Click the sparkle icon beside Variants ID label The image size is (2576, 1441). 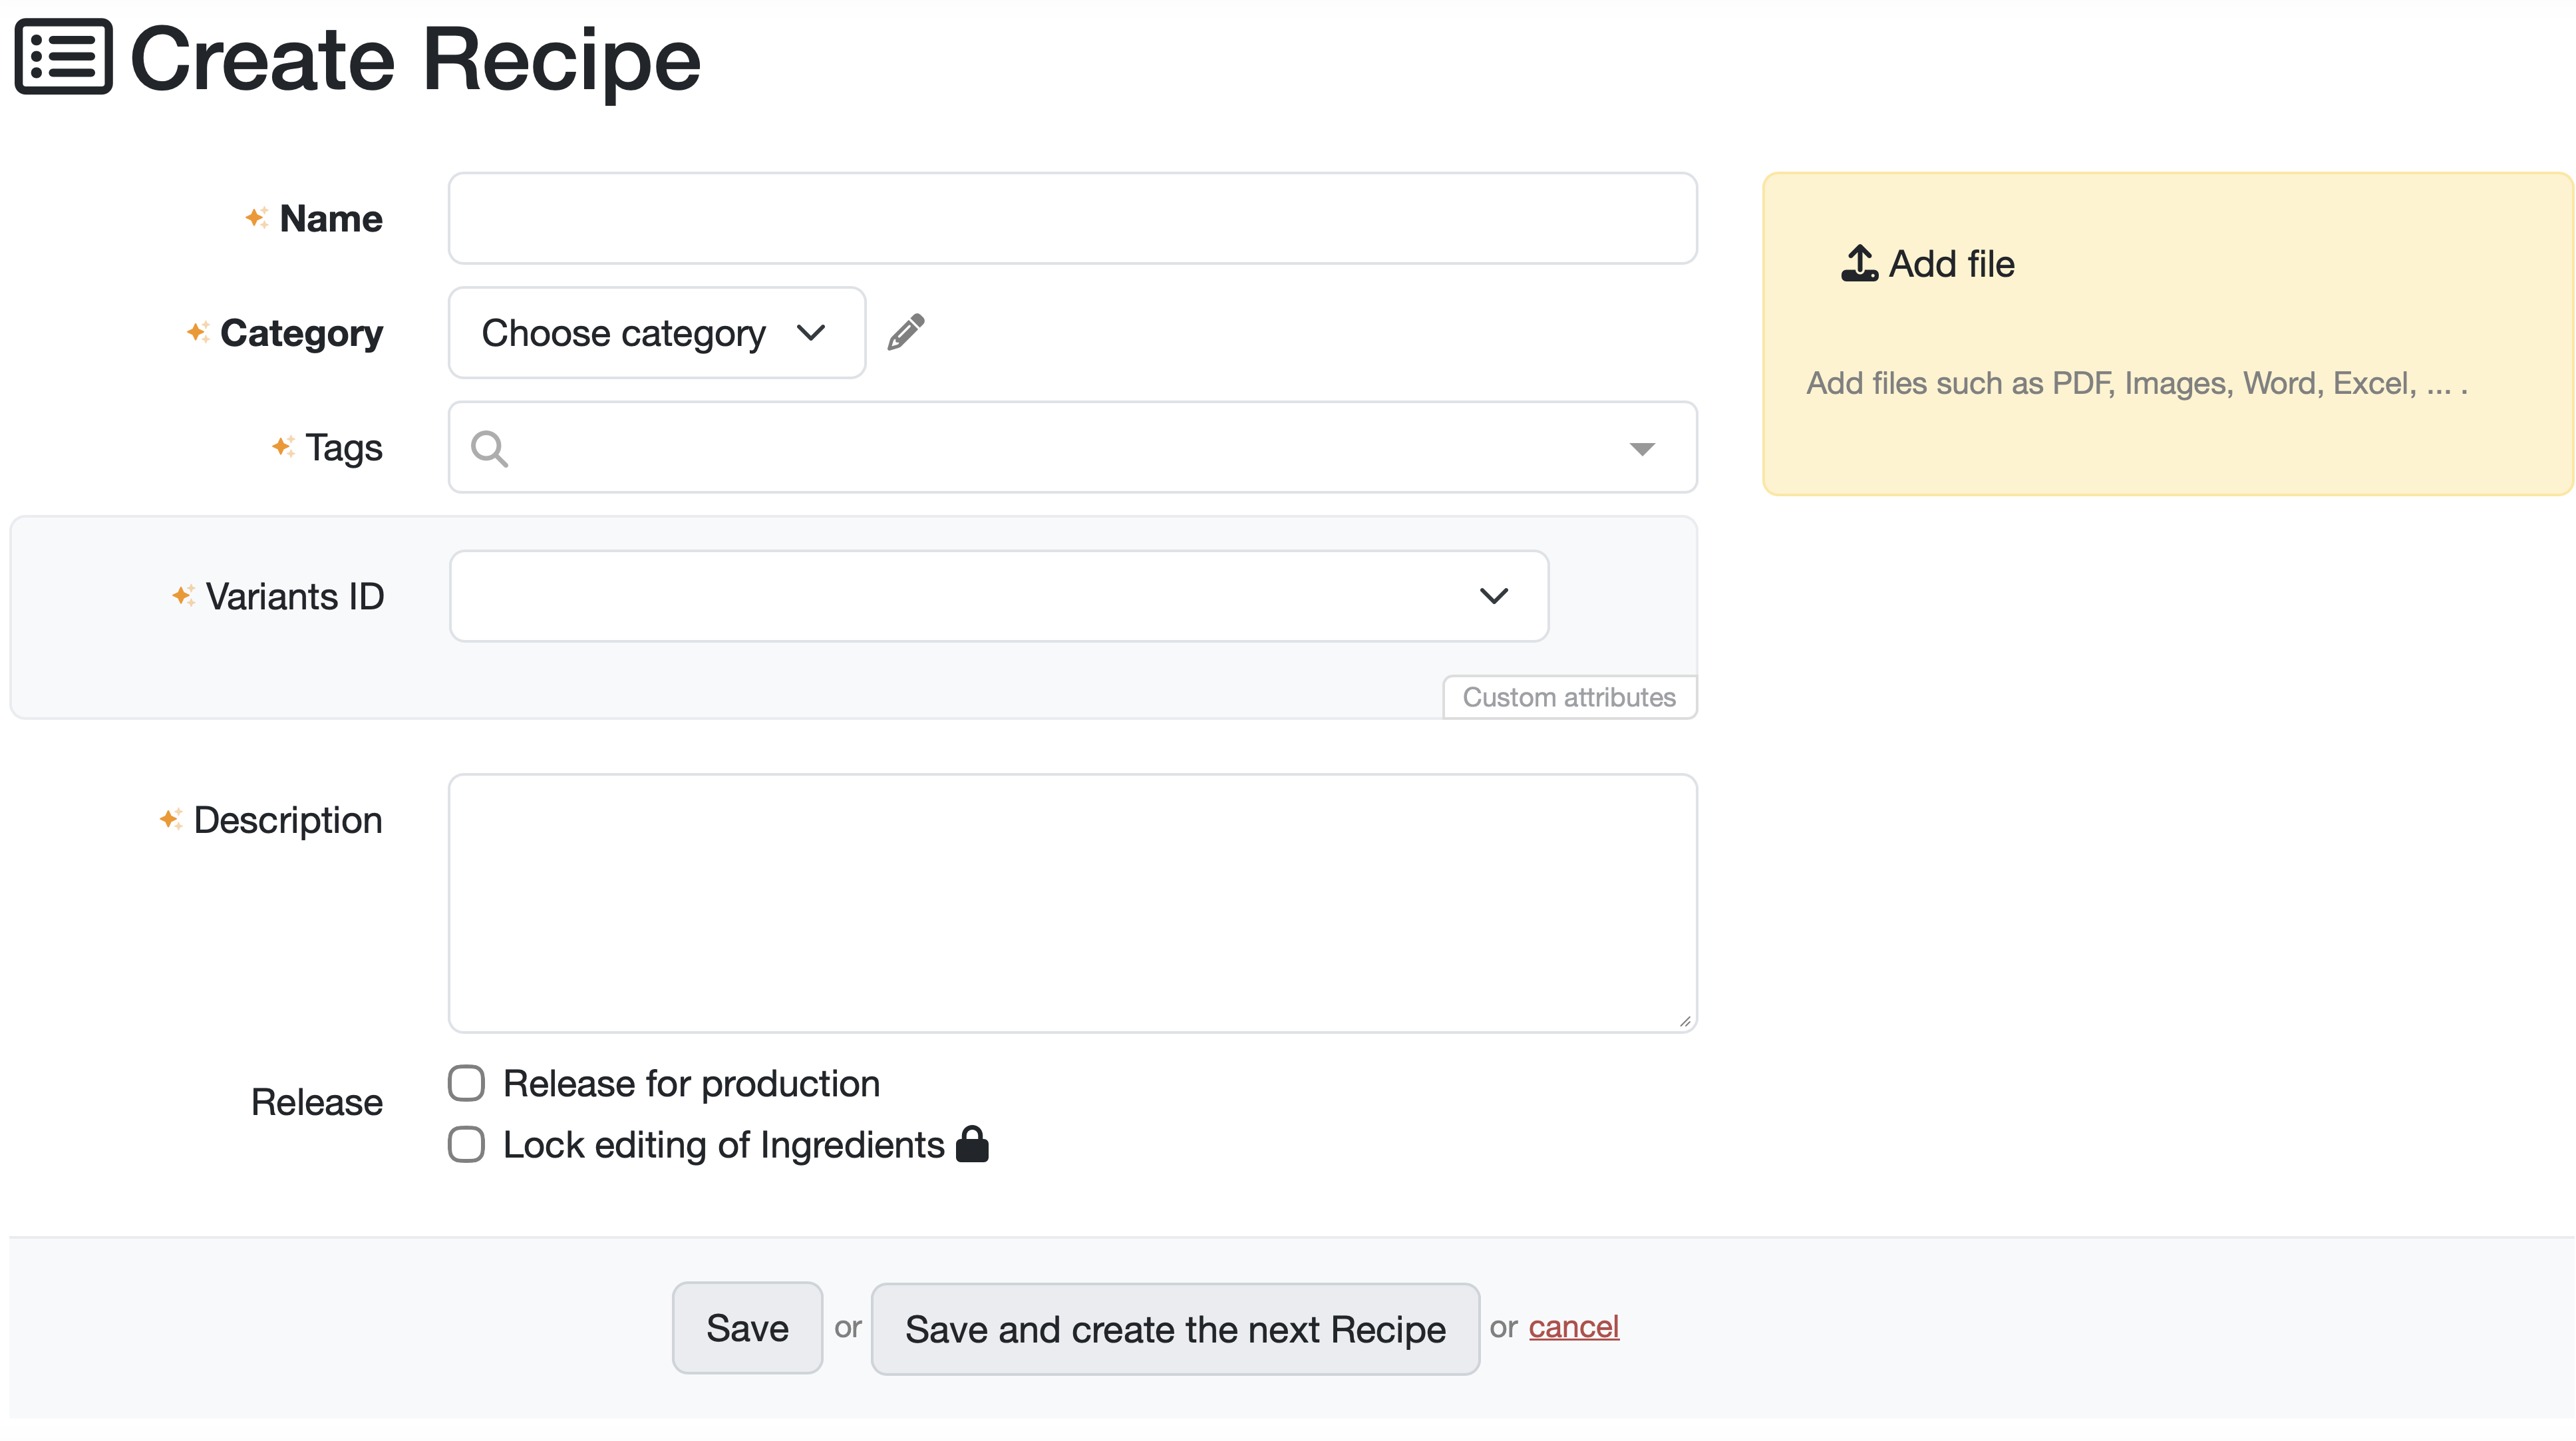coord(183,596)
